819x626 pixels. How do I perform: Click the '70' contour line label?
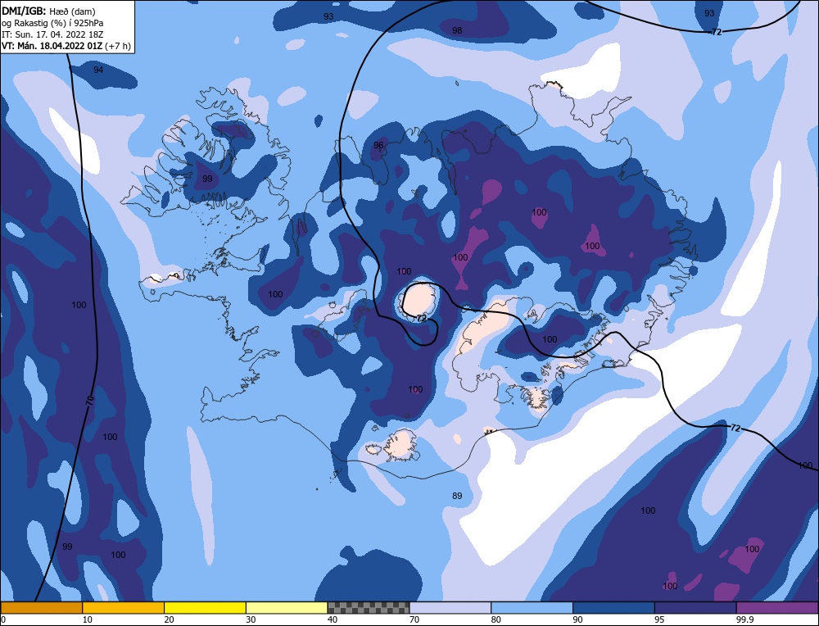pyautogui.click(x=90, y=401)
